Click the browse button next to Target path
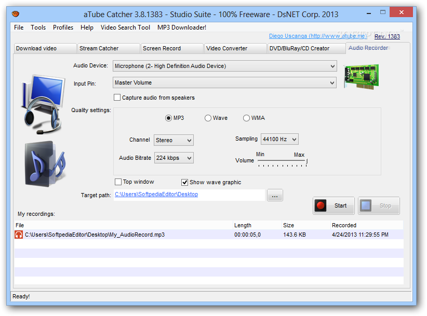This screenshot has height=316, width=427. 275,195
